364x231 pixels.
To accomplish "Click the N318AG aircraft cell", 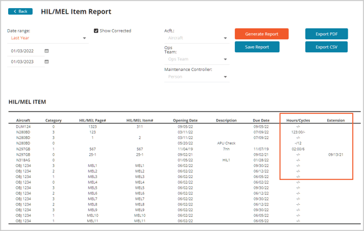I will (23, 160).
